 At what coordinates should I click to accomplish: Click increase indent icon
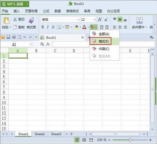point(107,27)
